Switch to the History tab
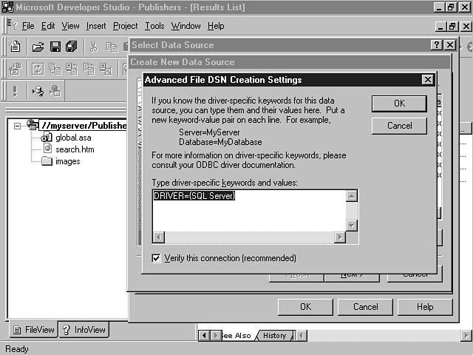Screen dimensions: 473x355 click(274, 336)
